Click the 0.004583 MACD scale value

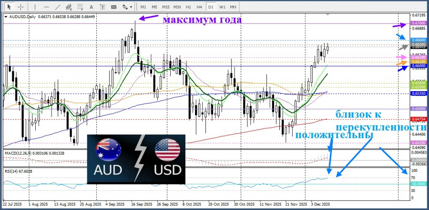point(419,152)
